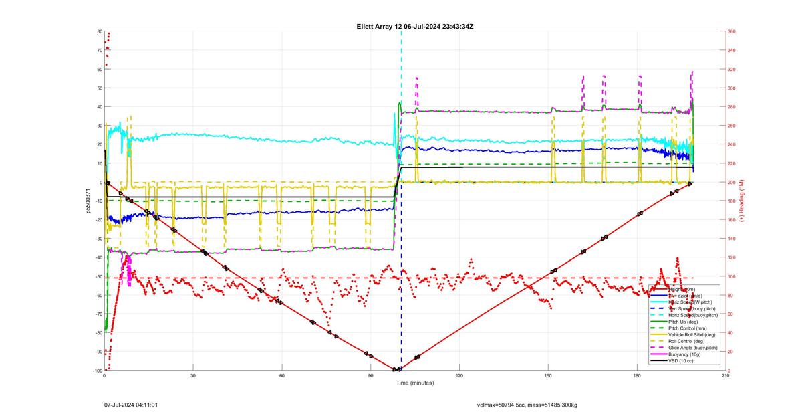
Task: Click the p5500371 axis tick label '-50'
Action: [x=98, y=276]
